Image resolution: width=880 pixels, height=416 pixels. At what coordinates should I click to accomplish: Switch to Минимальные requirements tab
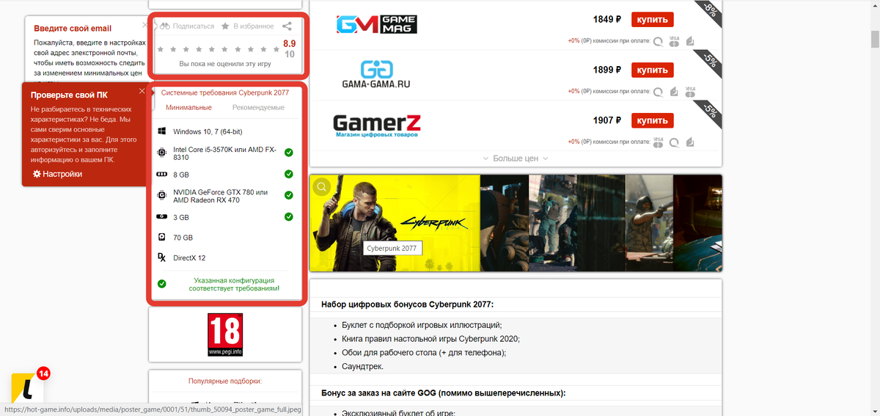pos(188,108)
